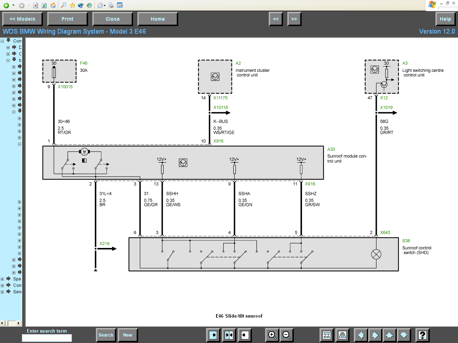Screen dimensions: 458x343
Task: Open the Back button history dropdown arrow
Action: click(13, 5)
